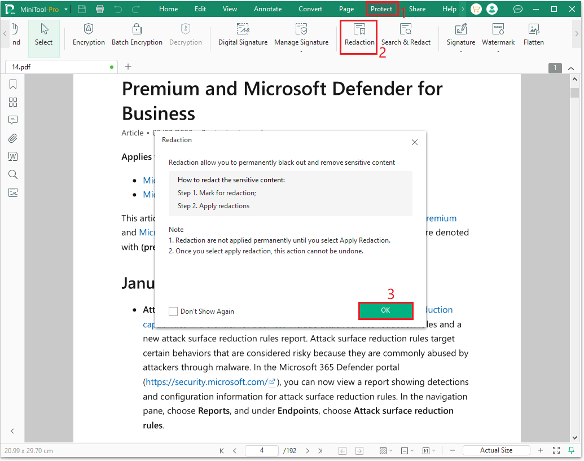Pin the bottom toolbar
Image resolution: width=584 pixels, height=461 pixels.
coord(572,450)
